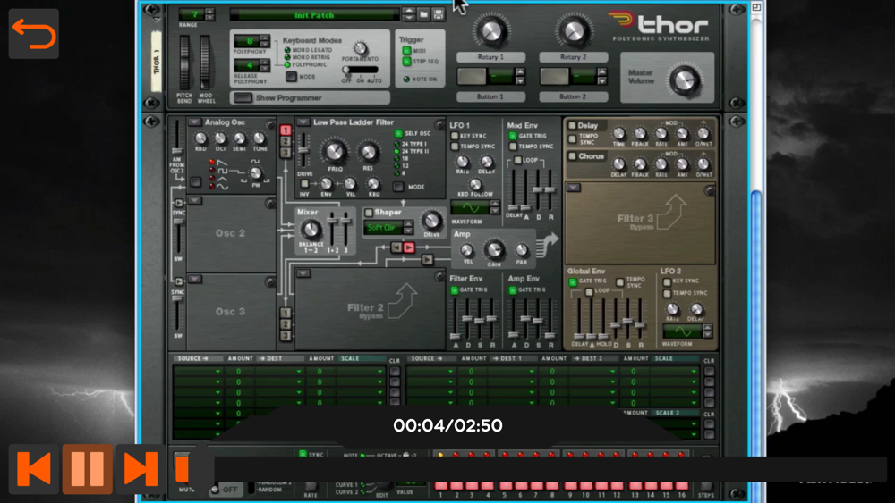Toggle Step Seq trigger

(406, 61)
